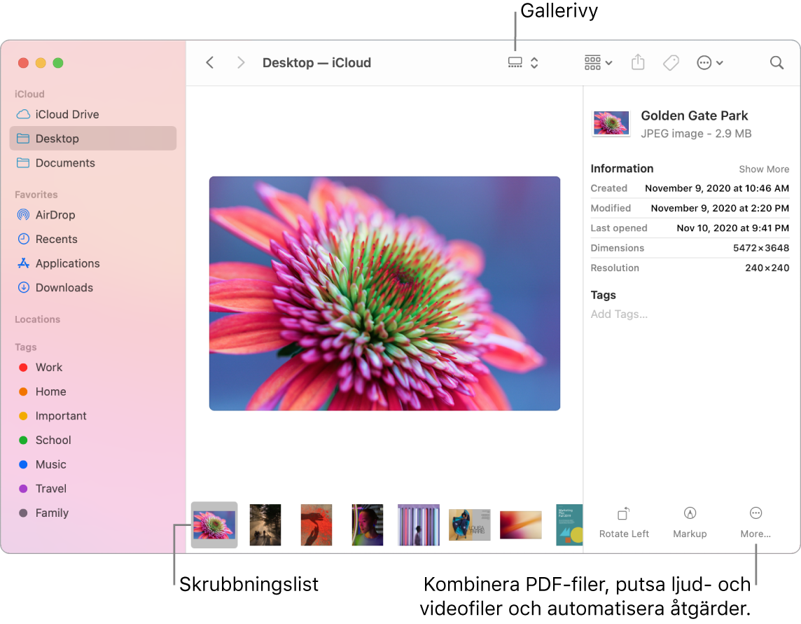Filter by Music tag

click(93, 464)
